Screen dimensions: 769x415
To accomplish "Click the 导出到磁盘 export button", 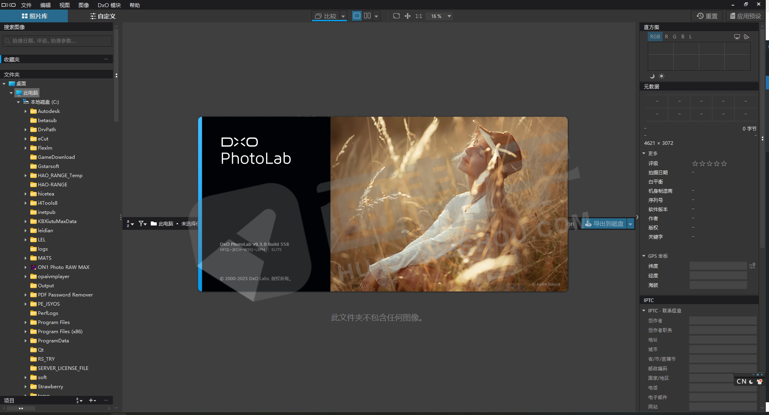I will coord(604,223).
